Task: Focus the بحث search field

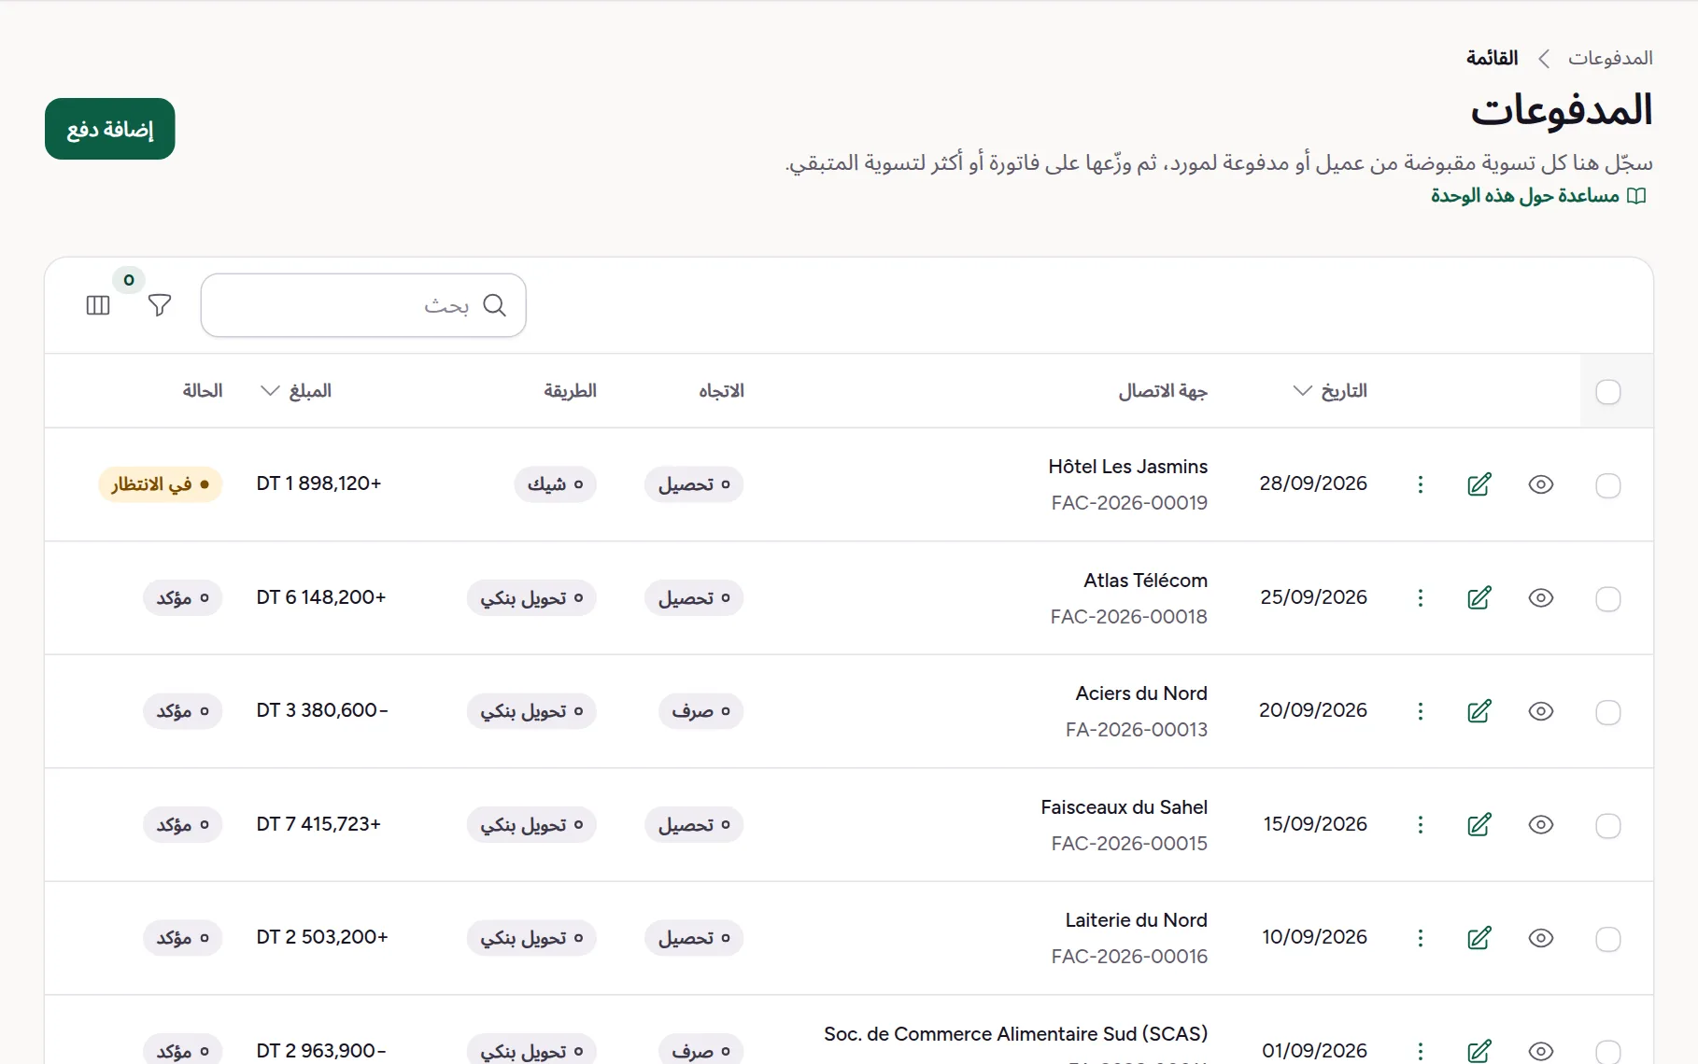Action: (x=363, y=305)
